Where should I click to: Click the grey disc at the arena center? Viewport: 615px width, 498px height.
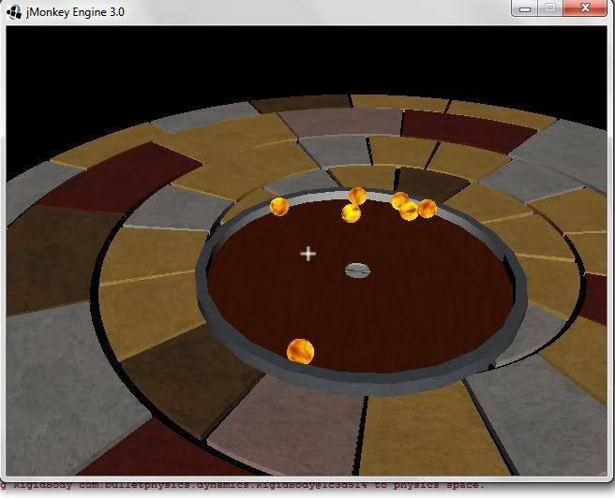click(x=357, y=271)
